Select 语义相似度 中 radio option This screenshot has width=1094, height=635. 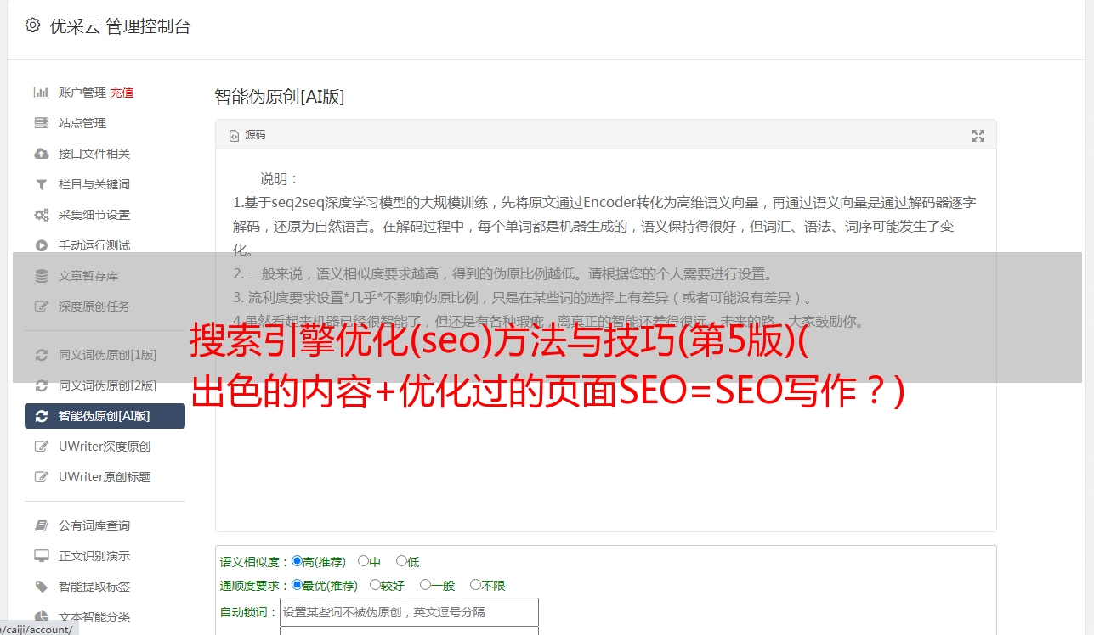(363, 561)
